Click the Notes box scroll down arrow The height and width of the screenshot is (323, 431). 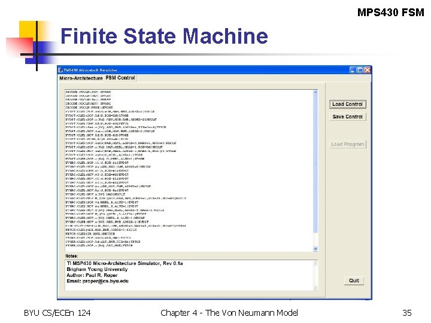pos(315,288)
